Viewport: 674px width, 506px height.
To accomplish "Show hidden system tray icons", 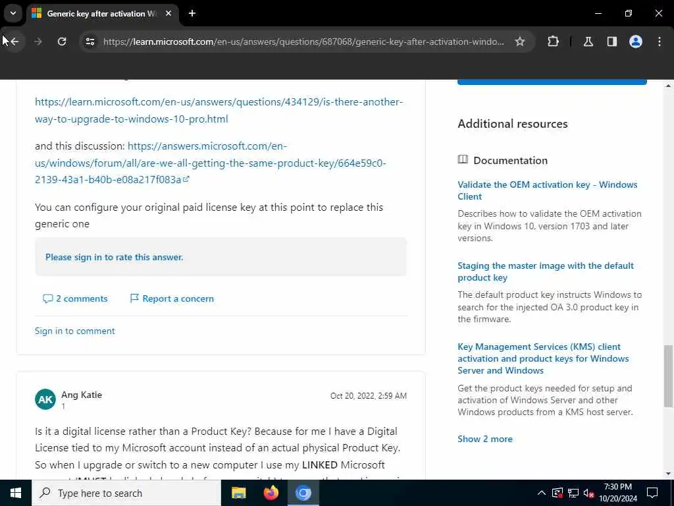I will point(542,493).
